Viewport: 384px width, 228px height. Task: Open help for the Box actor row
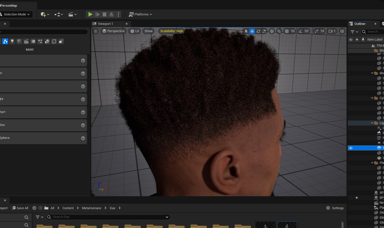point(83,125)
